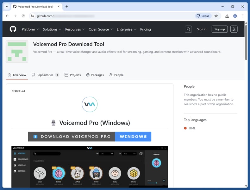Click the appearance settings icon in header

pyautogui.click(x=234, y=29)
